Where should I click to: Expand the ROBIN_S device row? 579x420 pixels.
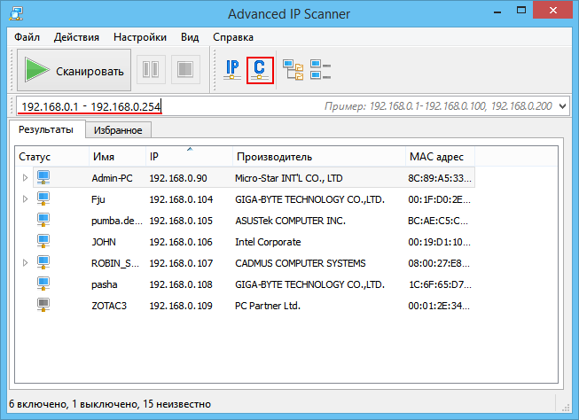coord(25,263)
